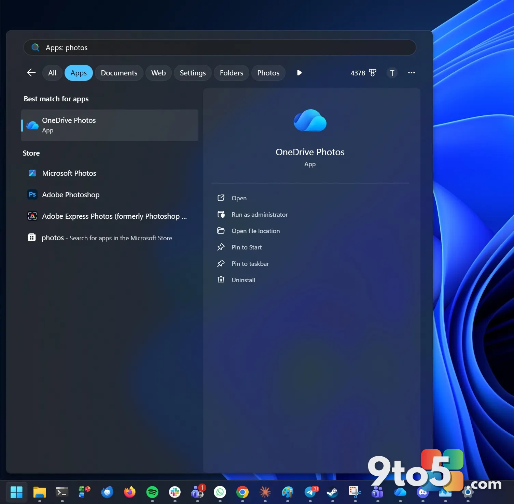
Task: Open Steam from the taskbar
Action: click(333, 492)
